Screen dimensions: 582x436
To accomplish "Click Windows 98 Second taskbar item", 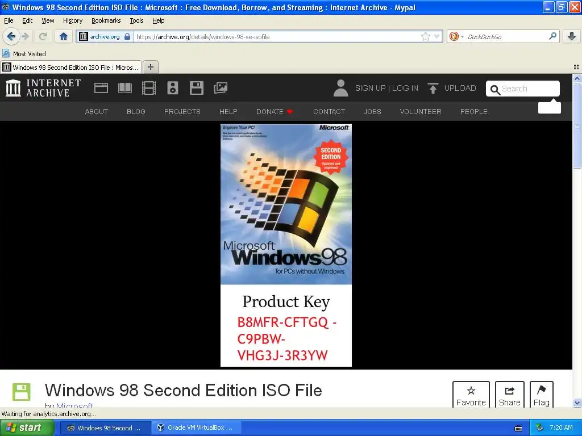I will click(105, 427).
